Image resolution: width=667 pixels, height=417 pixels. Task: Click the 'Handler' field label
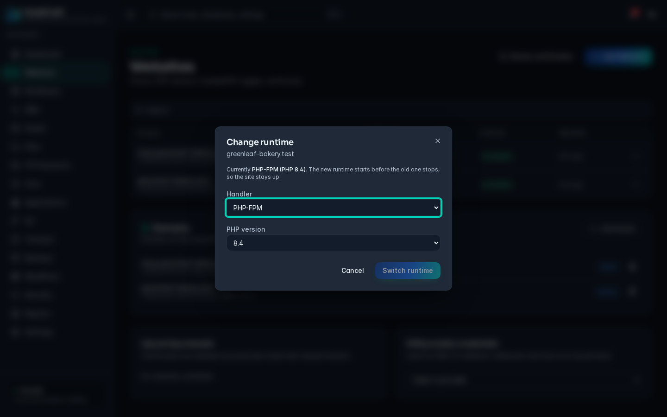pos(239,194)
